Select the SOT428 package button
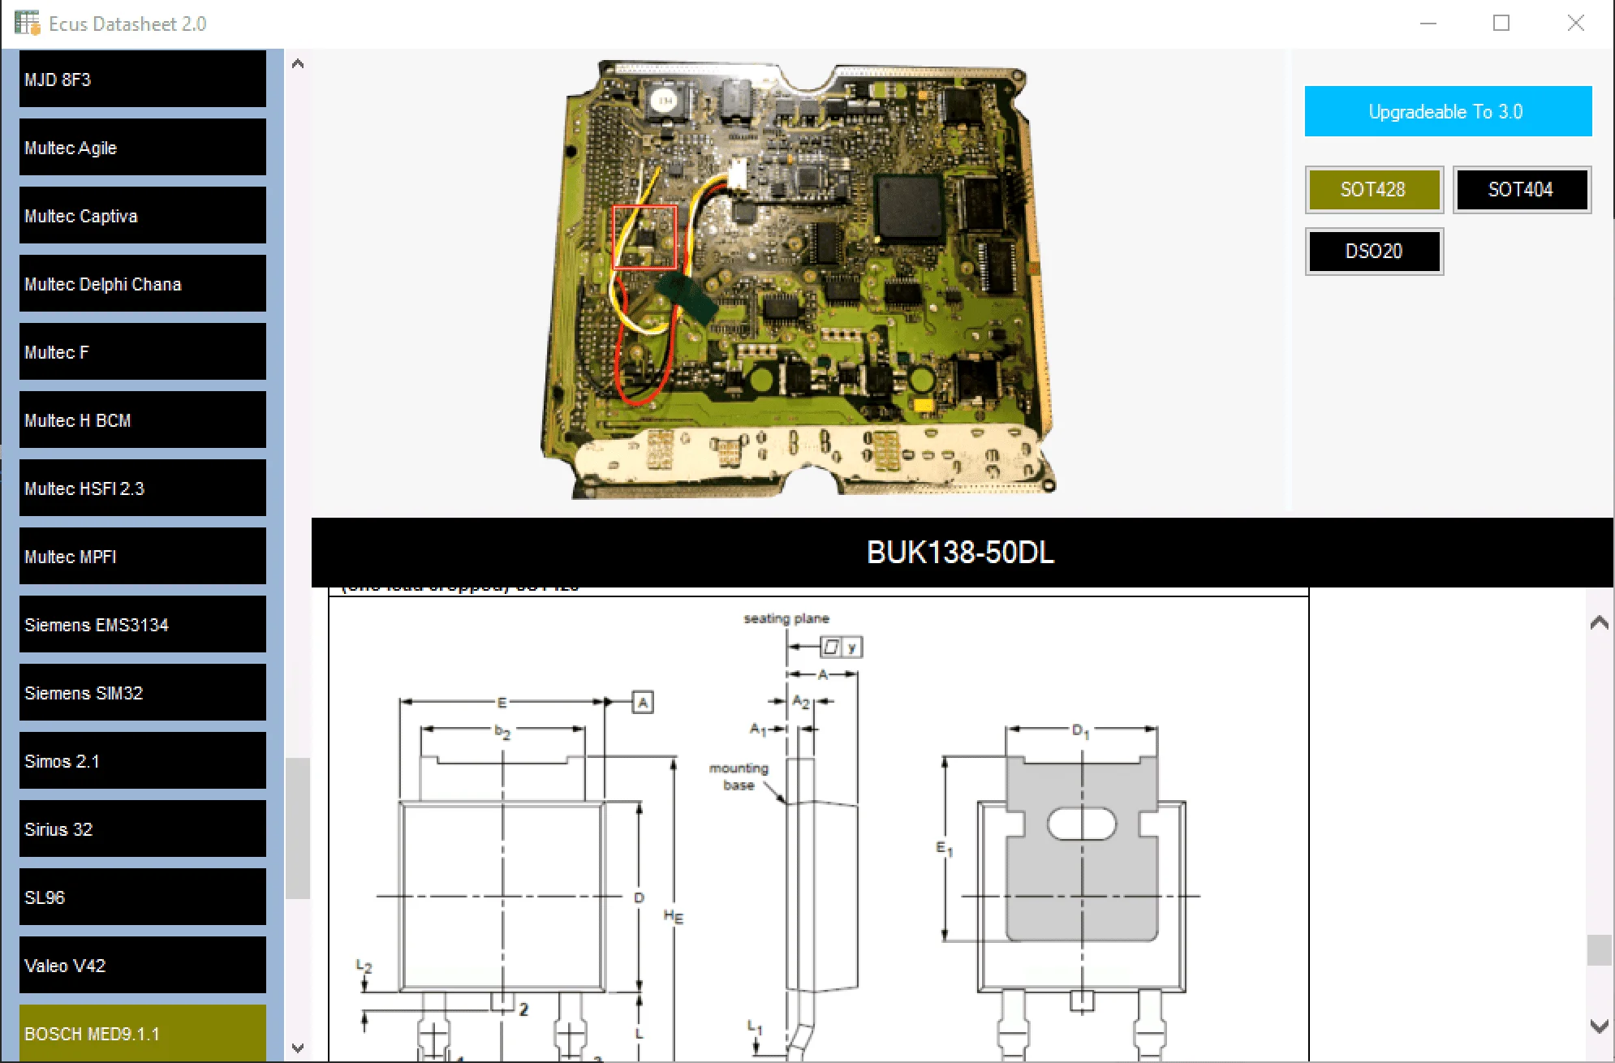Image resolution: width=1615 pixels, height=1063 pixels. (x=1373, y=190)
